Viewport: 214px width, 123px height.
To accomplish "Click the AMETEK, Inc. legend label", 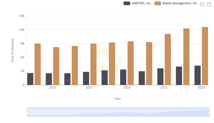I will click(x=142, y=3).
